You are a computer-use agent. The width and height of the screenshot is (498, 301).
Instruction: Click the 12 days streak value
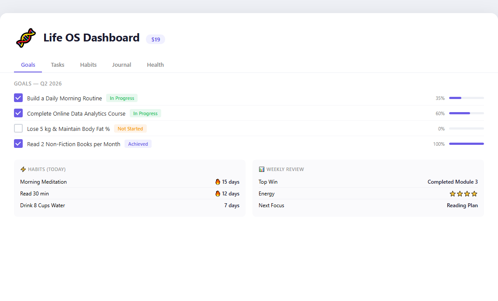[231, 194]
